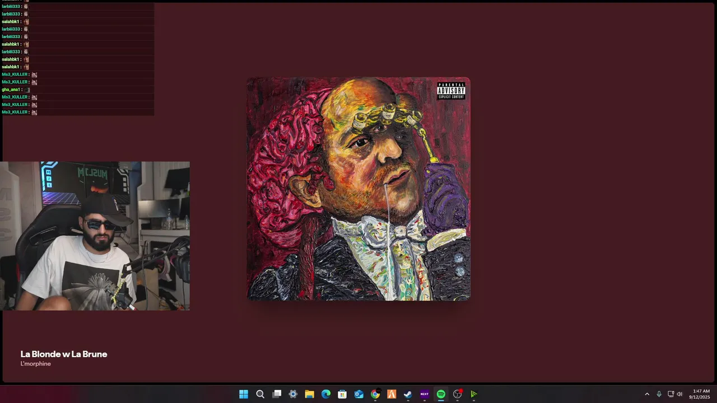Open File Explorer from the taskbar
The width and height of the screenshot is (717, 403).
309,394
